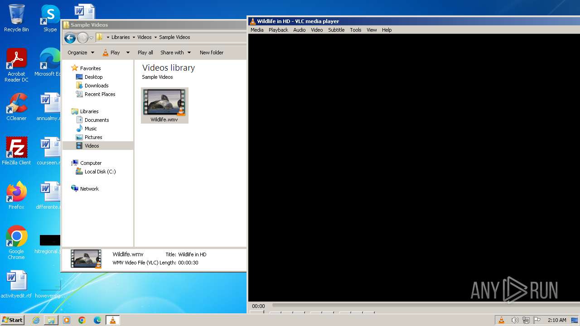Screen dimensions: 580x326
Task: Open Chrome from the taskbar
Action: click(82, 320)
